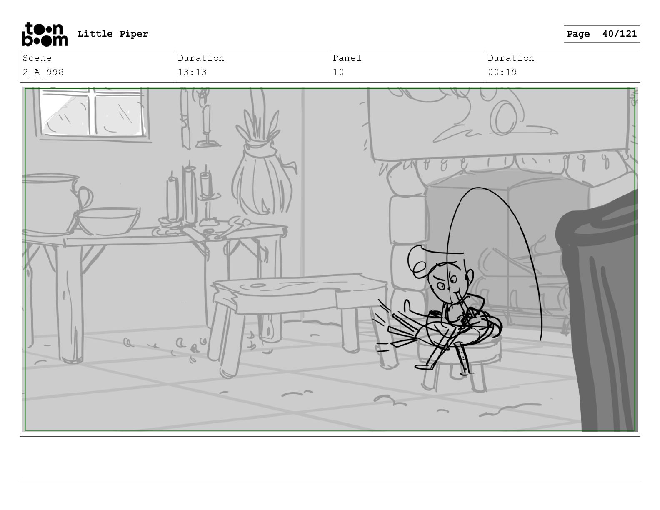
Task: Click the storyboard panel drawing of the piper
Action: [x=330, y=260]
